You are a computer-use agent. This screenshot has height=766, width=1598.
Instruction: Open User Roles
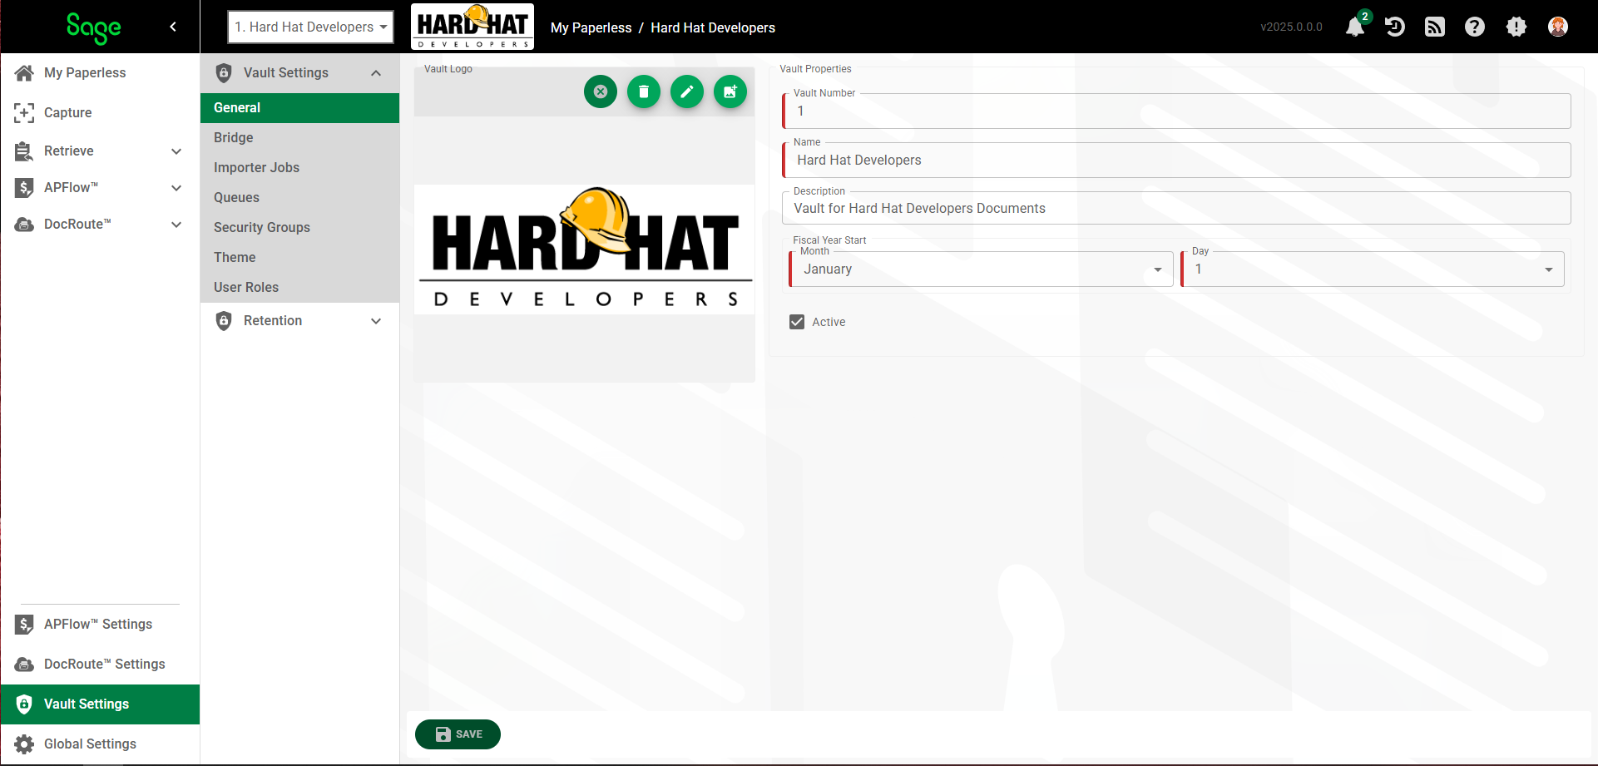point(299,287)
